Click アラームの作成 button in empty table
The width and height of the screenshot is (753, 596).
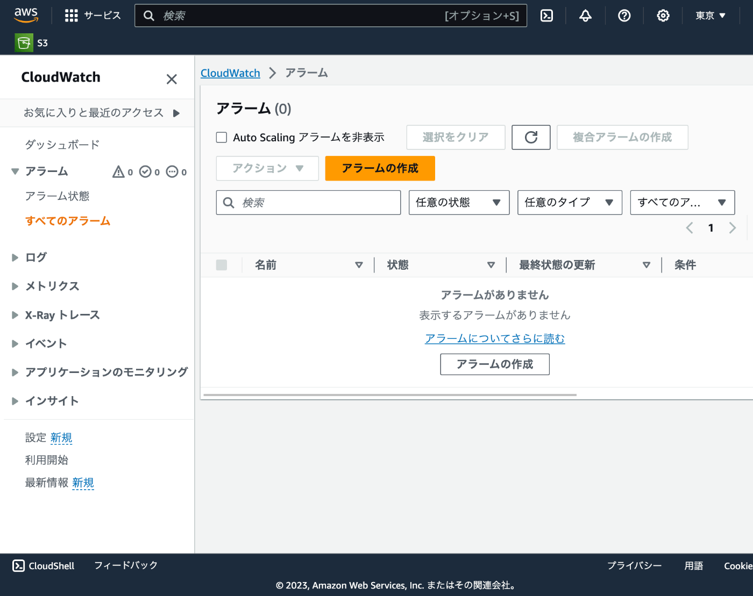coord(495,364)
